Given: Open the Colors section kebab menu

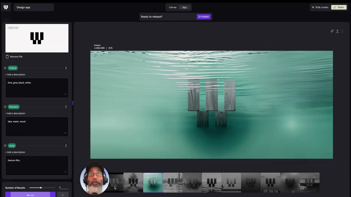Looking at the screenshot, I should 66,68.
